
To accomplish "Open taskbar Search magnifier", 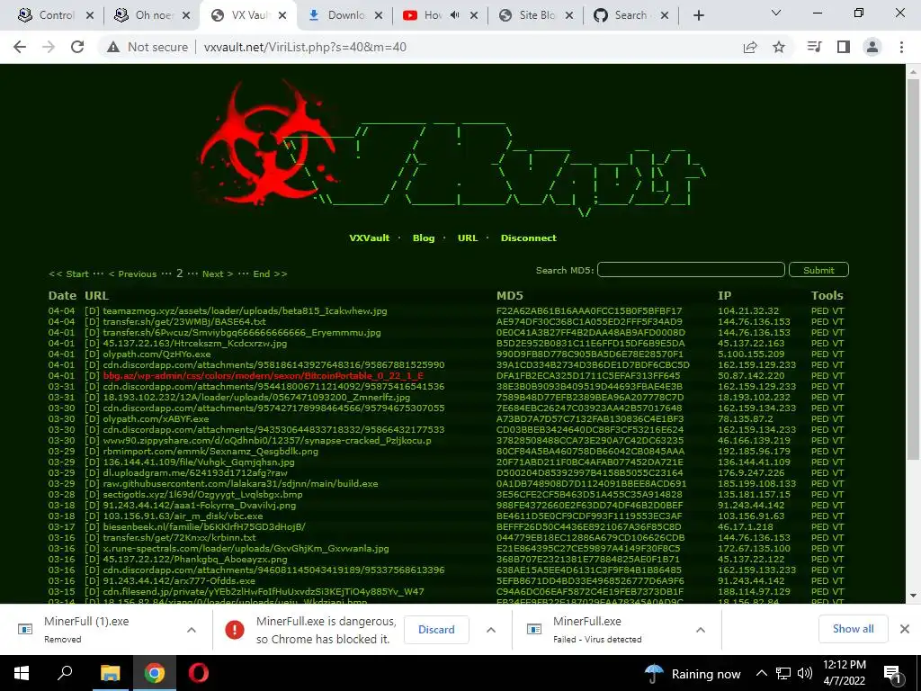I will point(65,673).
